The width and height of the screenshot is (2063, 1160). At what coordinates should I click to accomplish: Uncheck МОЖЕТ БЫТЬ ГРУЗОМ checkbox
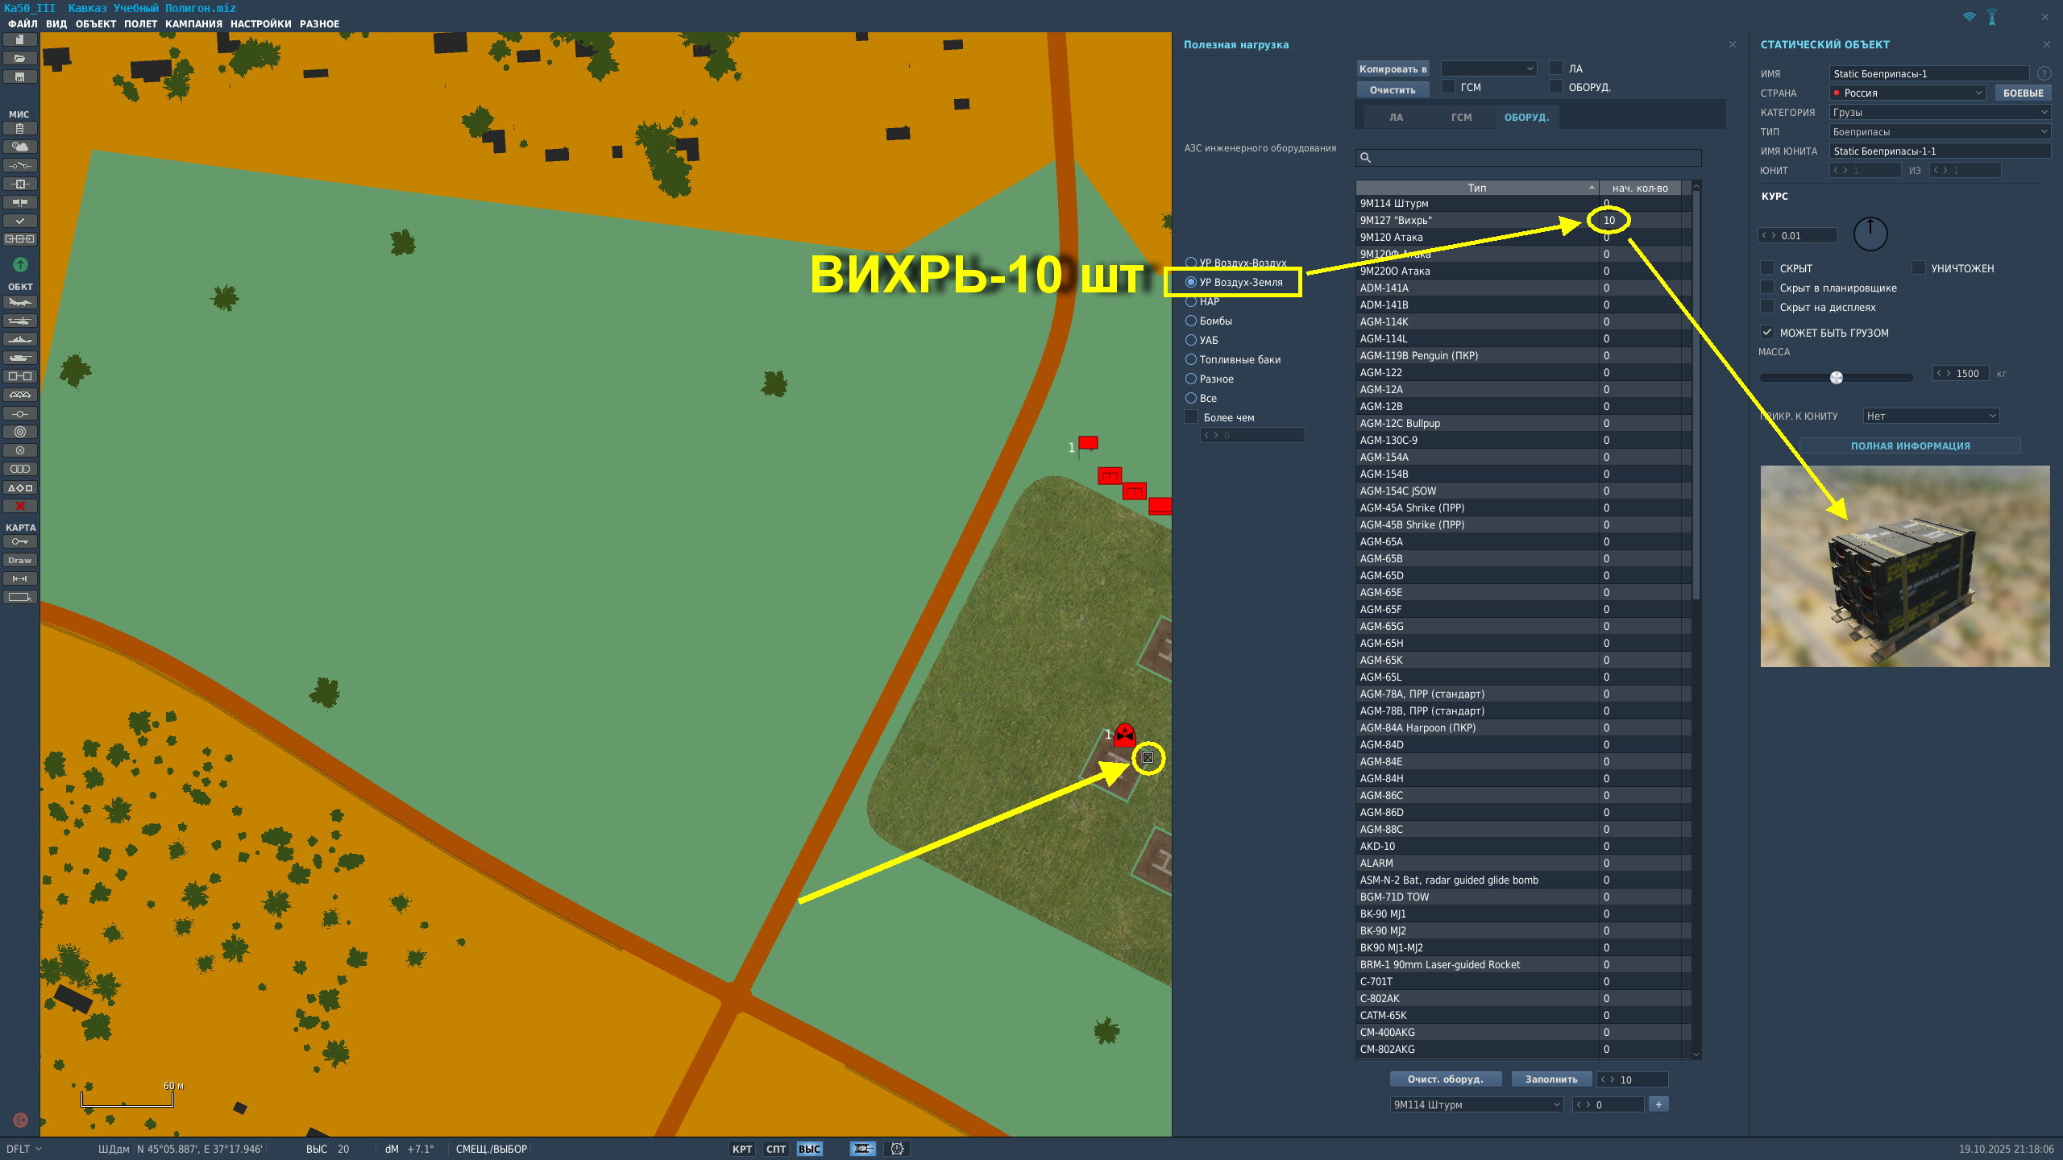1767,332
